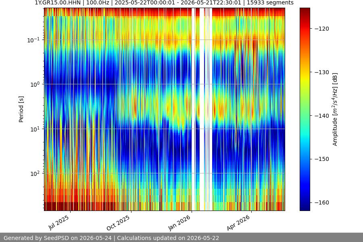This screenshot has width=363, height=242.
Task: Click the 'Generated by SeedPSD on 2026-05-24' footer text
Action: pyautogui.click(x=58, y=238)
